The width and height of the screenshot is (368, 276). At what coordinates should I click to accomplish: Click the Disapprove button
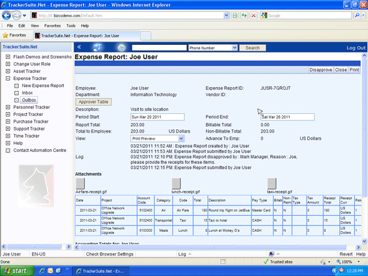(x=321, y=70)
